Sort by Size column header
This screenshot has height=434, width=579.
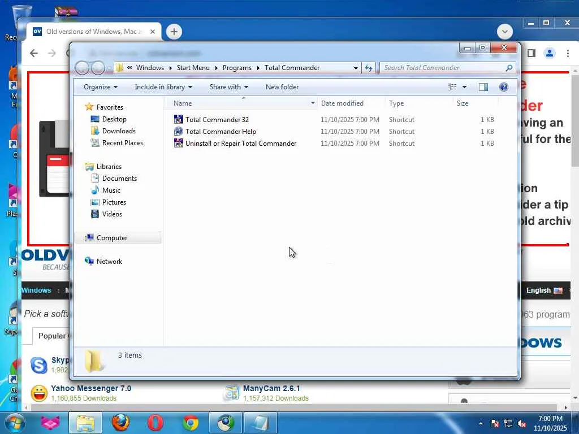click(463, 103)
